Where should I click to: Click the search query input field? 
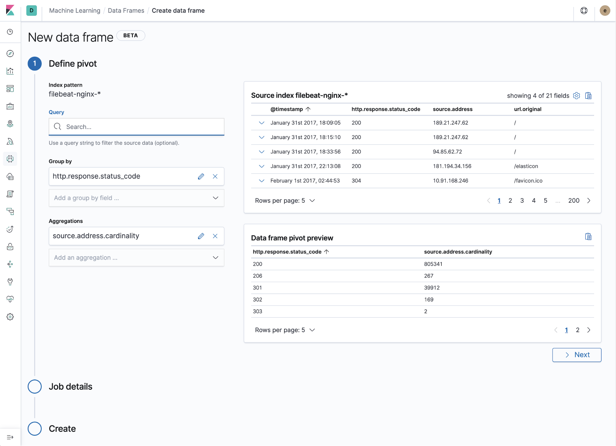coord(136,127)
